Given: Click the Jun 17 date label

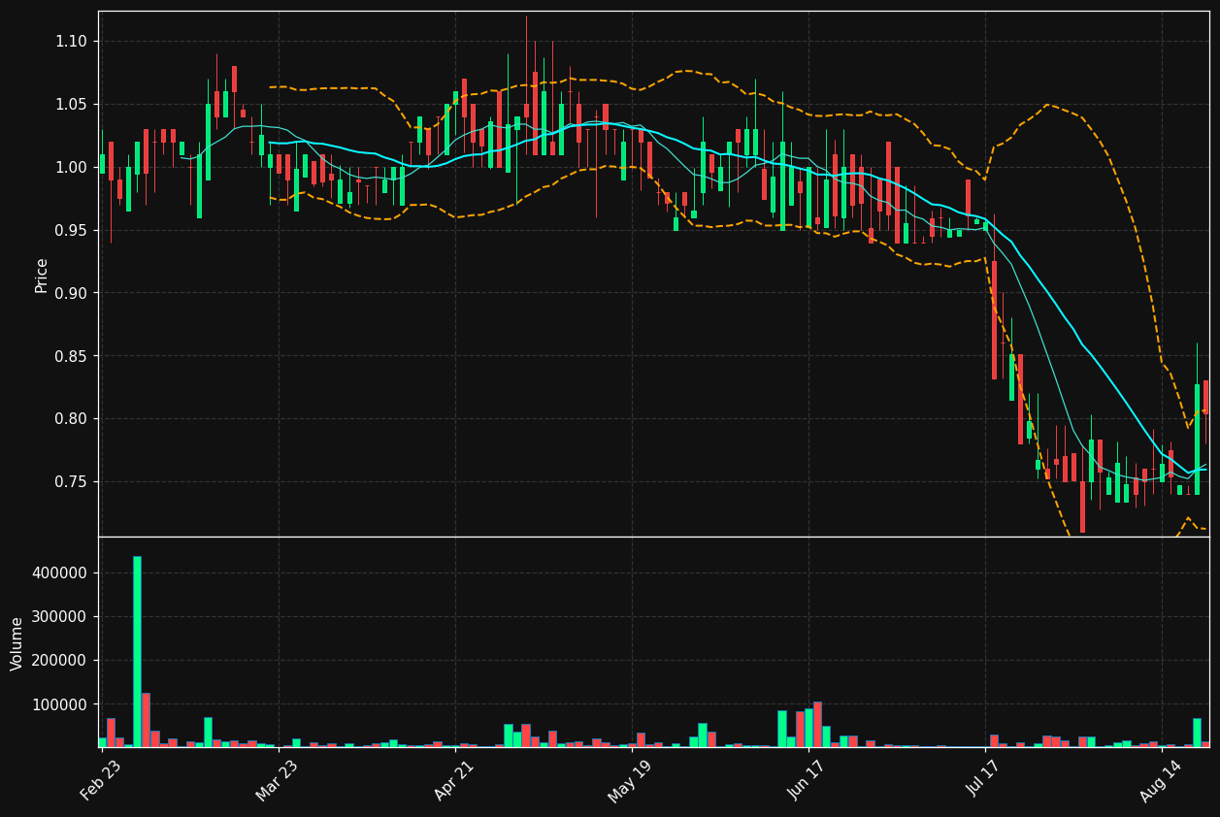Looking at the screenshot, I should pyautogui.click(x=808, y=781).
